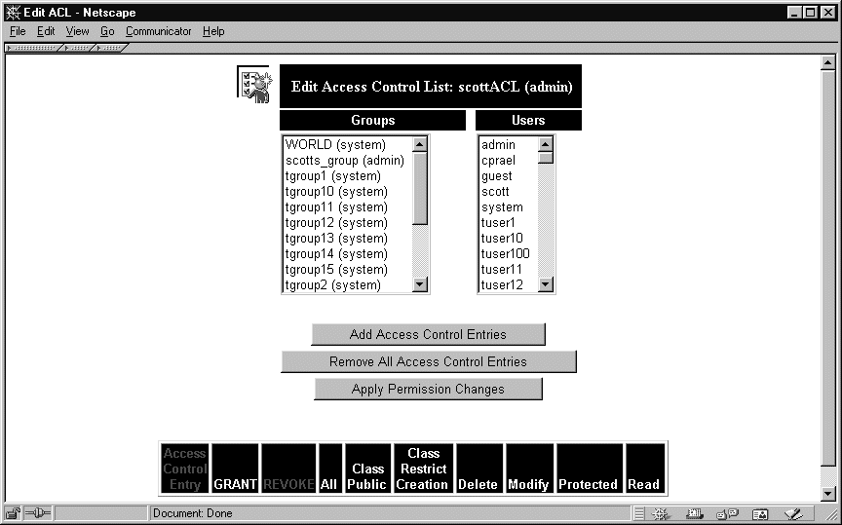Screen dimensions: 842x525
Task: Expand the last collapsed toolbar tab
Action: pos(110,48)
